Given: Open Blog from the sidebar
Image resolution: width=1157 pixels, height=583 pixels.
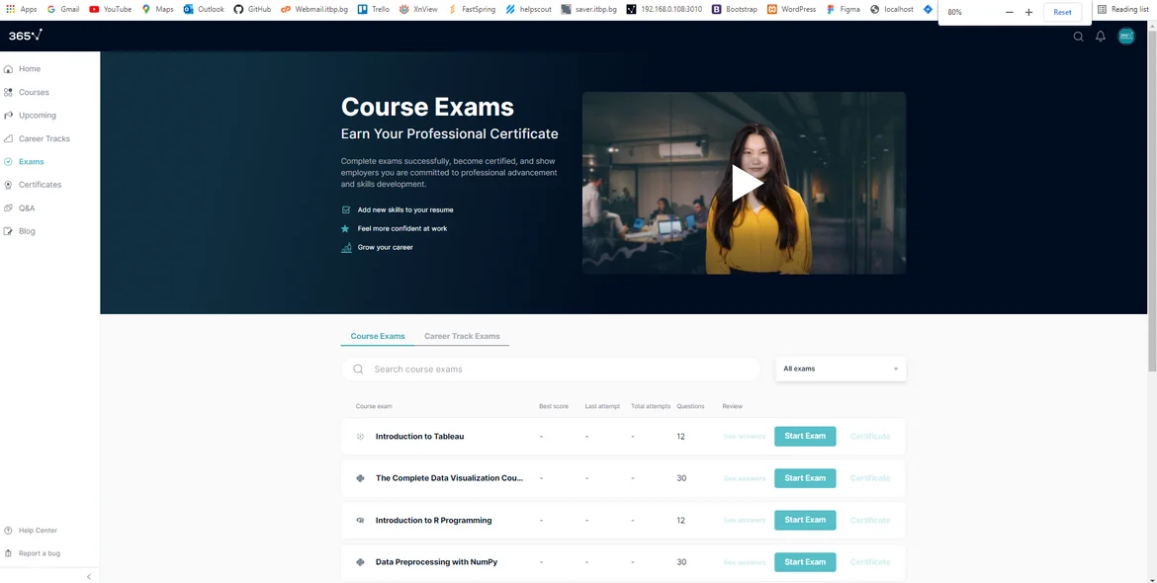Looking at the screenshot, I should (x=27, y=231).
